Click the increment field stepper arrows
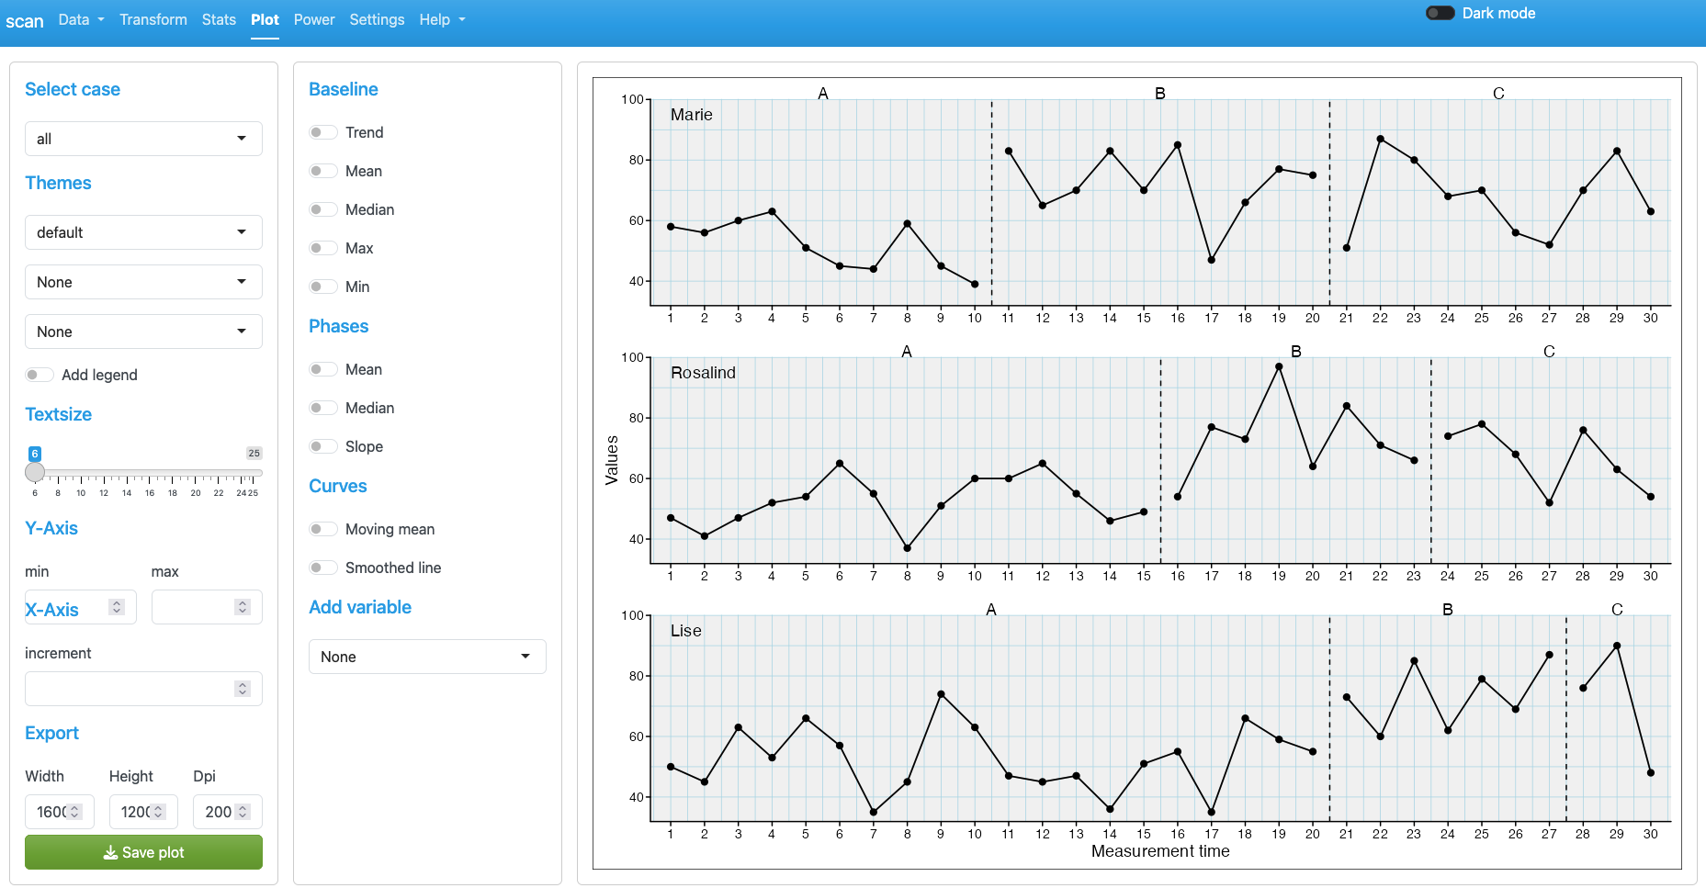Viewport: 1706px width, 888px height. coord(243,689)
